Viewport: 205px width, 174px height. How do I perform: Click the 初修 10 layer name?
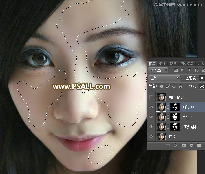tap(188, 107)
